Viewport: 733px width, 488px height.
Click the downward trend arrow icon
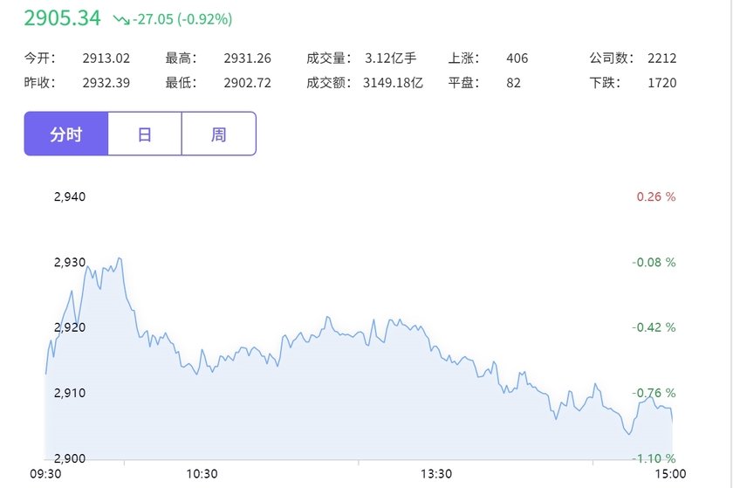click(121, 19)
